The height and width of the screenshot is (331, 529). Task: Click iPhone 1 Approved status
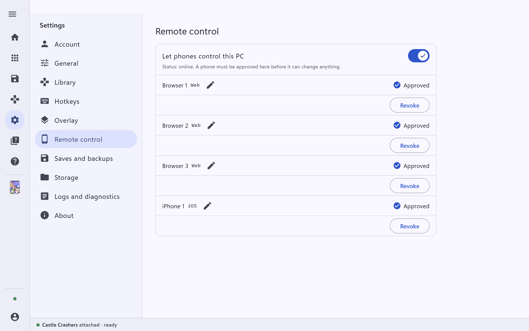(x=411, y=206)
